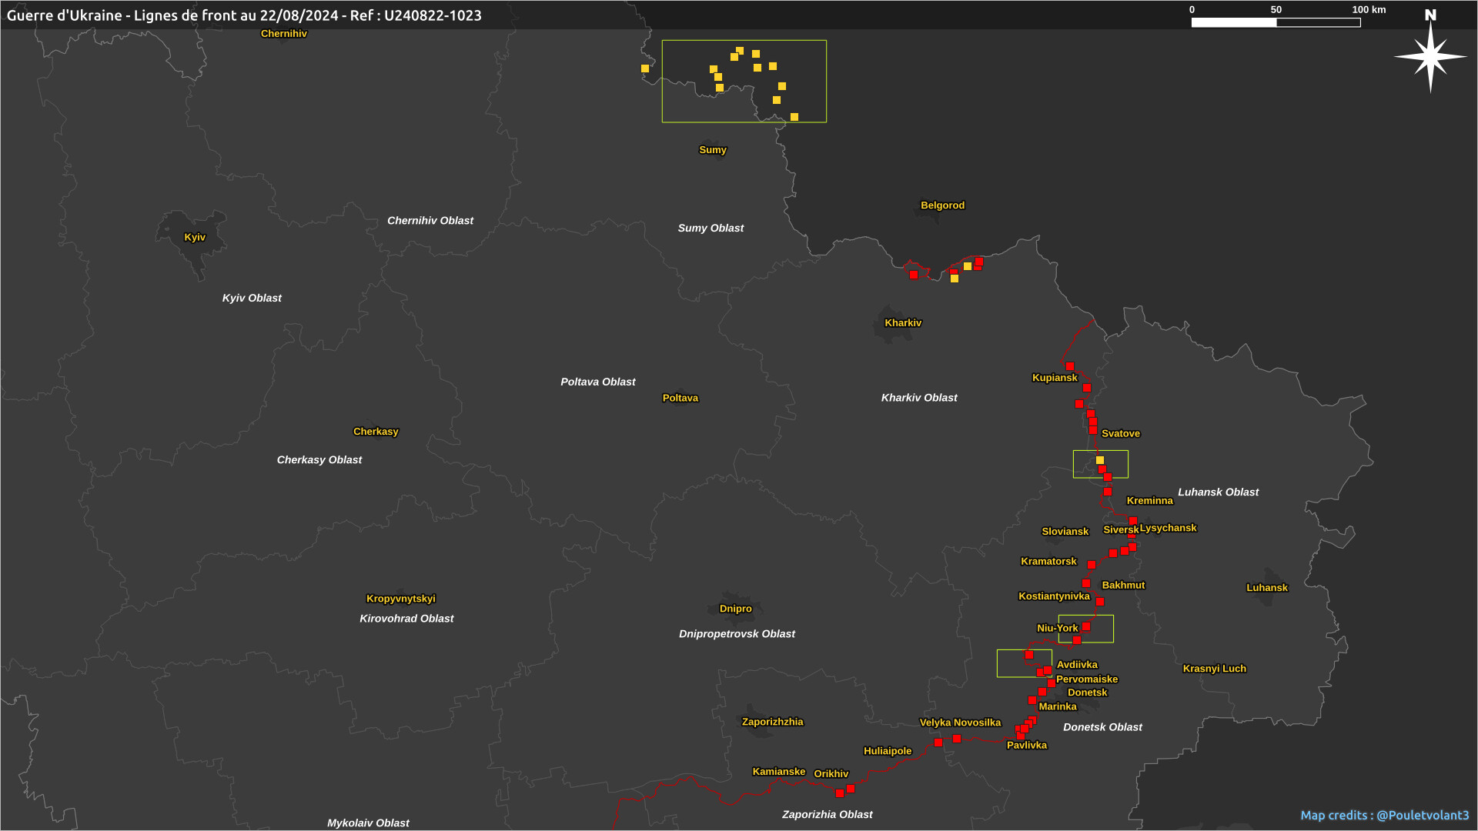Click the red marker beside Kupiansk label
This screenshot has height=831, width=1478.
1070,367
